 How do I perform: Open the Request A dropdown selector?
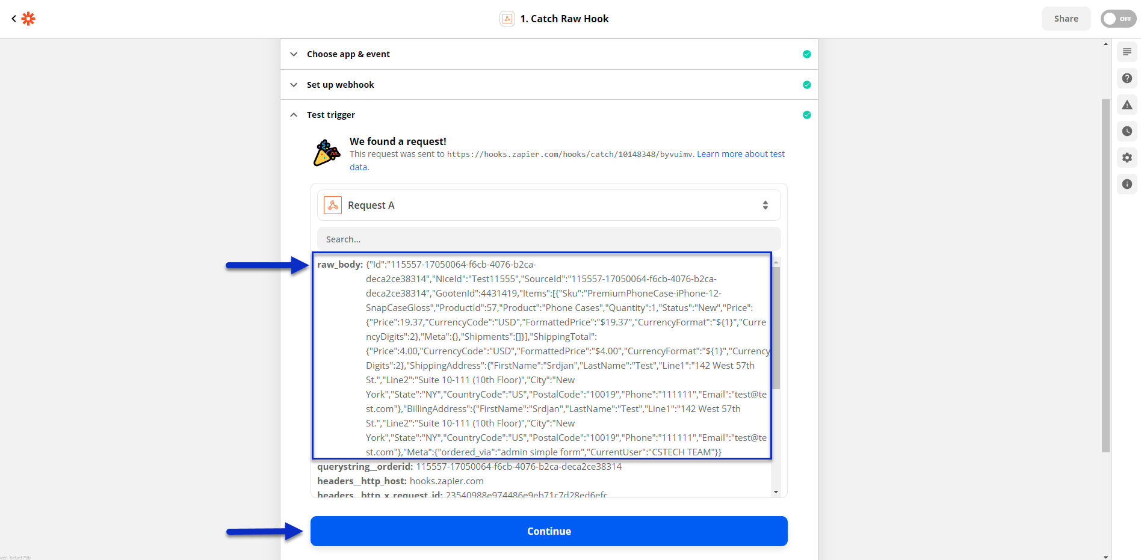click(549, 205)
